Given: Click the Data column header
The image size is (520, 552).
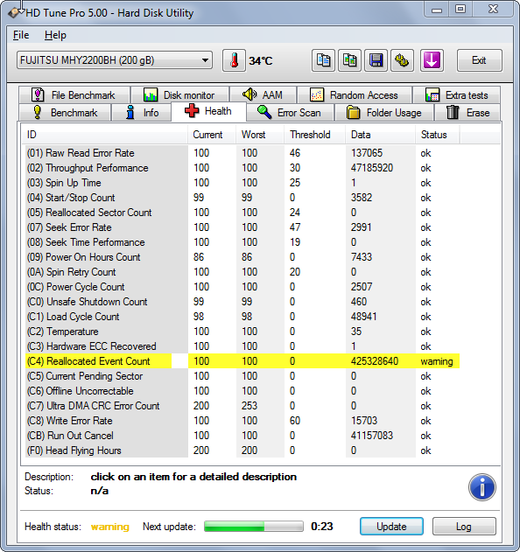Looking at the screenshot, I should [380, 135].
